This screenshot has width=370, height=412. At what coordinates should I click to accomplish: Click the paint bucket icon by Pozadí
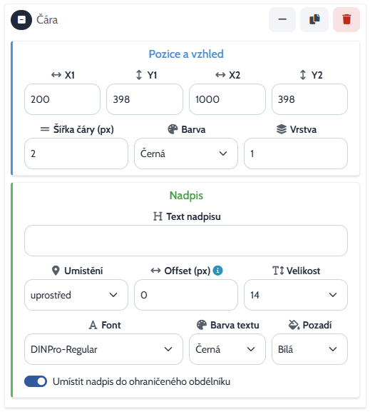tap(294, 325)
